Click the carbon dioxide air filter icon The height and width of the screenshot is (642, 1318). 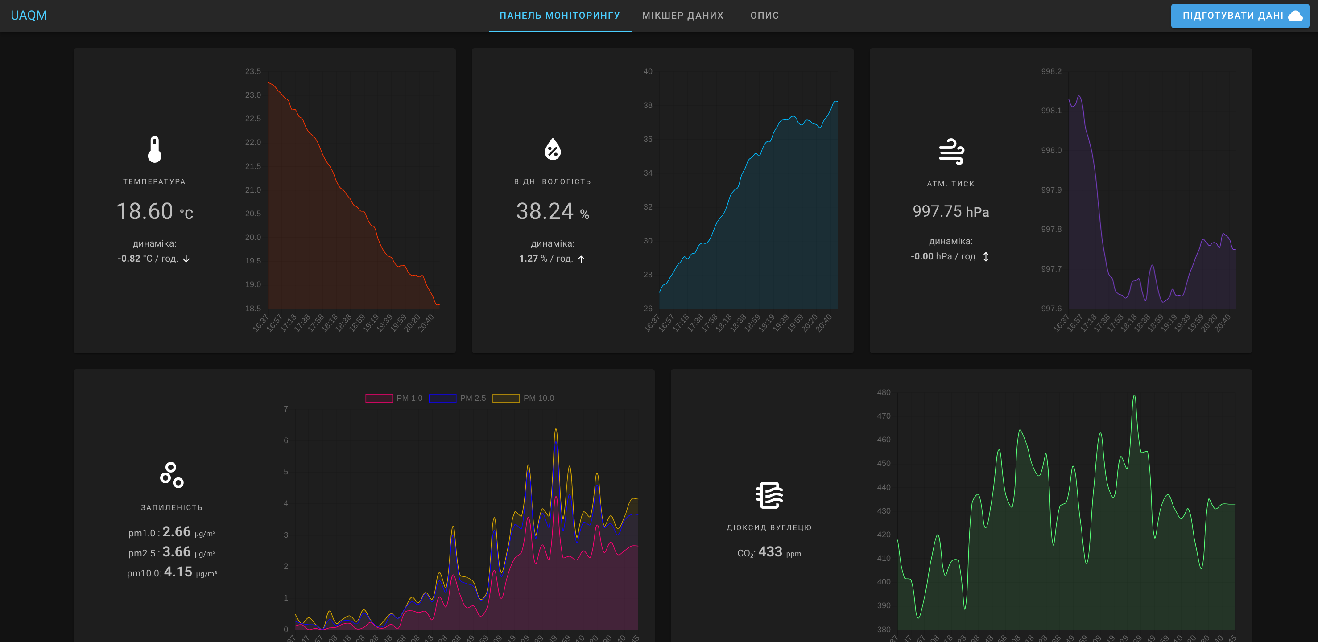point(769,495)
